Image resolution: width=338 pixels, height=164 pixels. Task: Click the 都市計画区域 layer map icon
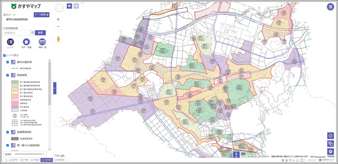point(13,62)
